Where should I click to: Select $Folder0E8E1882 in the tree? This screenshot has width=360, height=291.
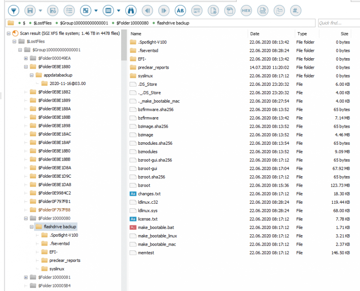(54, 92)
